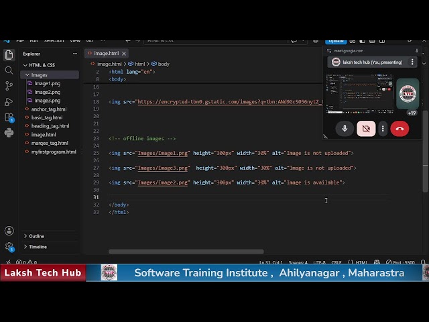The width and height of the screenshot is (429, 322).
Task: Open Image1.png in the file tree
Action: [x=48, y=83]
